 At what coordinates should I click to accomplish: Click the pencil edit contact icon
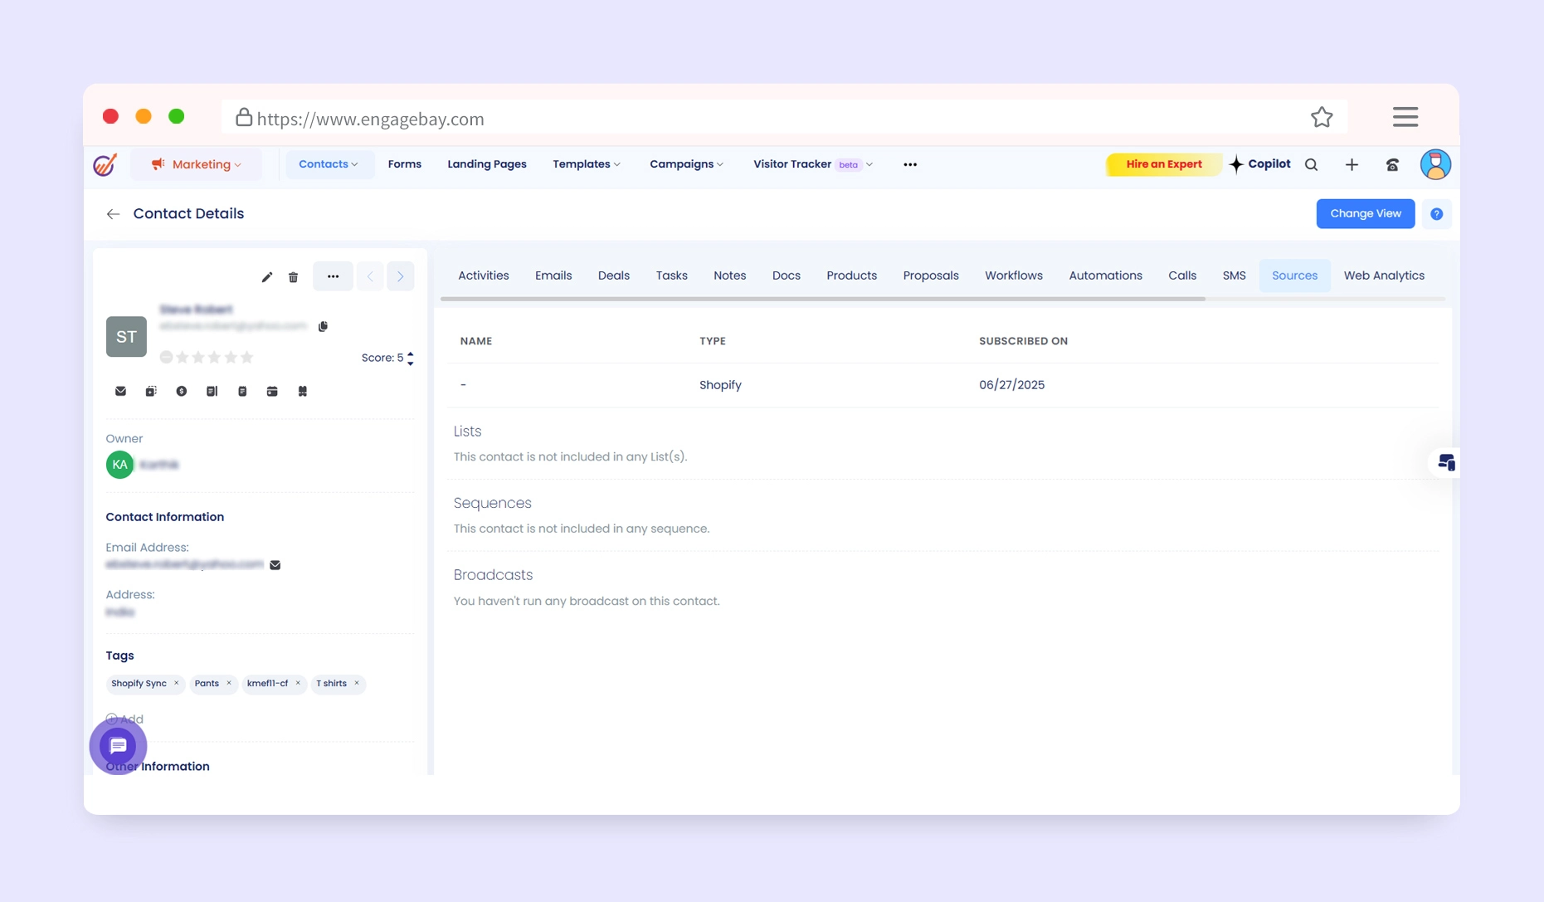tap(266, 277)
